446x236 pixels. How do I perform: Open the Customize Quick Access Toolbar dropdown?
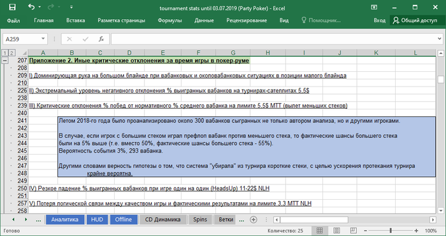click(71, 7)
